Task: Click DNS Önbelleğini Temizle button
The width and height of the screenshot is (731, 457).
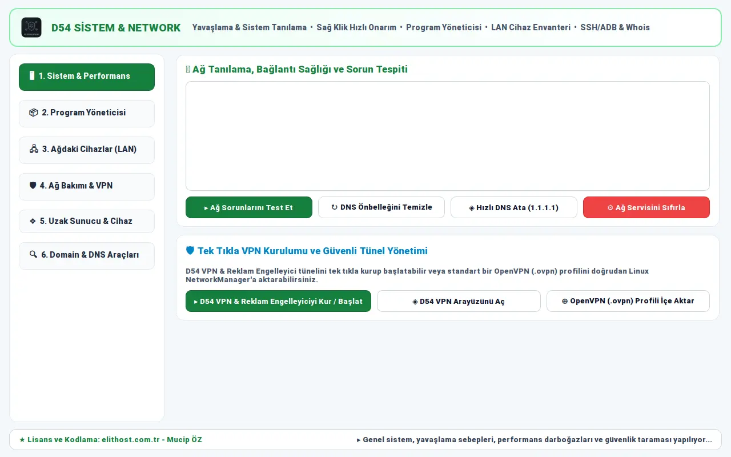Action: [381, 207]
